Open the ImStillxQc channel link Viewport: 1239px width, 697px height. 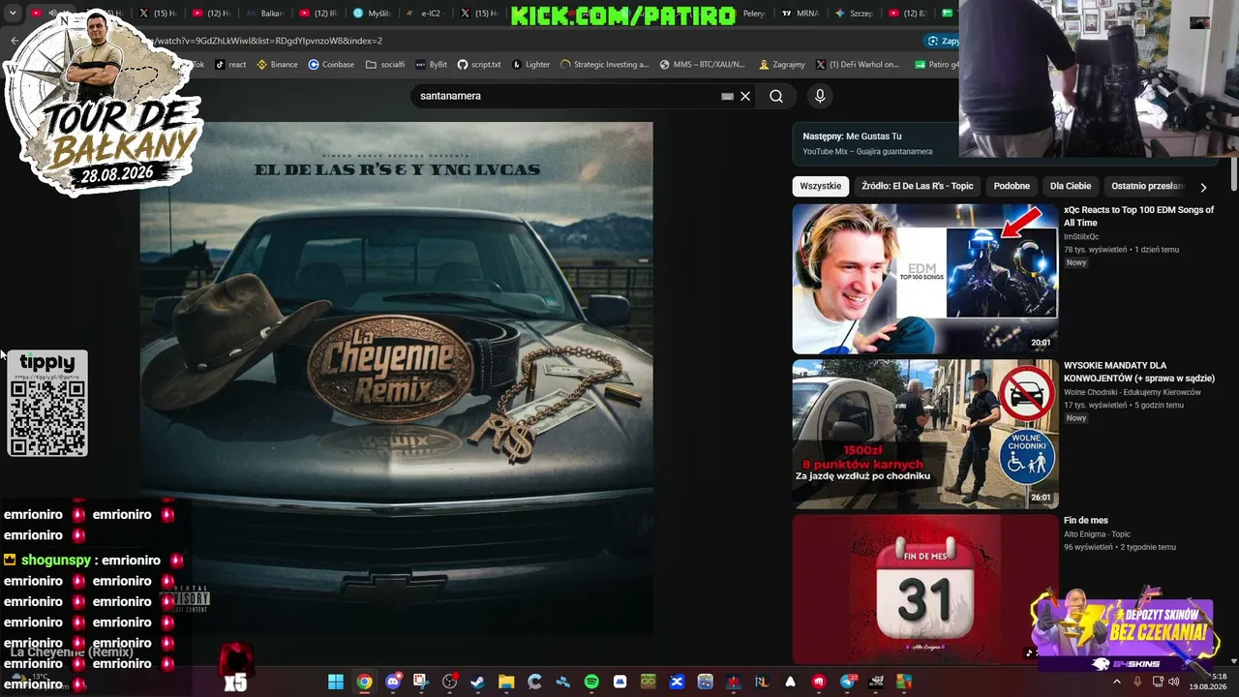tap(1081, 237)
